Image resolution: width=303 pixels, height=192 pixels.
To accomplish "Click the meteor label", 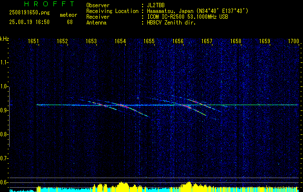I will [x=68, y=15].
